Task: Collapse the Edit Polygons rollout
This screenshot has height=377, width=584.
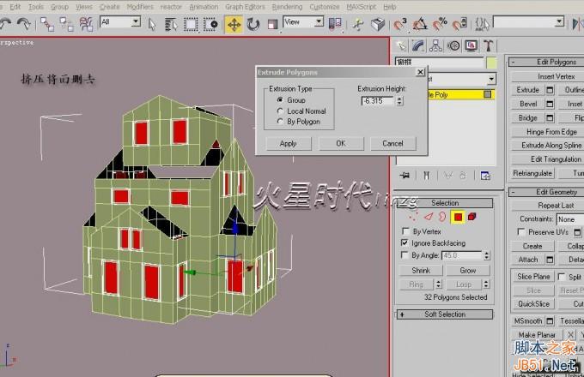Action: (546, 62)
